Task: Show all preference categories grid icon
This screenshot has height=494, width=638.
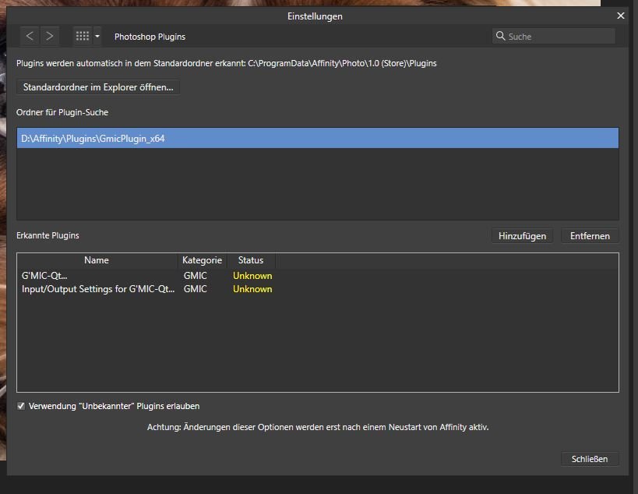Action: pyautogui.click(x=83, y=36)
